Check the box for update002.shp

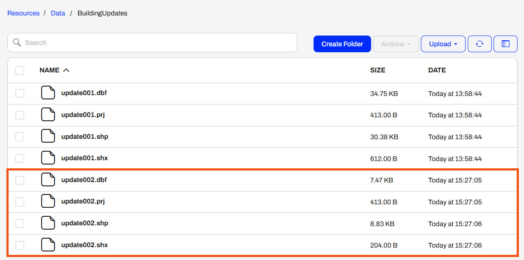20,224
